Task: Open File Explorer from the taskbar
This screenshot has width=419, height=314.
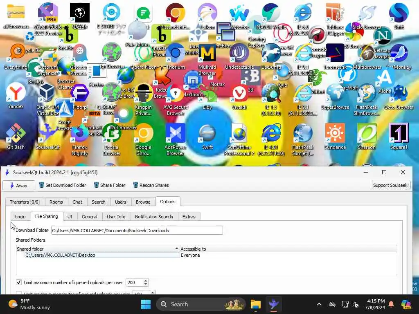Action: coord(255,304)
